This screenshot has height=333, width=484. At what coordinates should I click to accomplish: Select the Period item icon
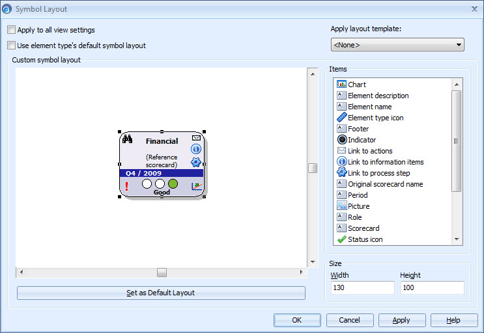(341, 194)
